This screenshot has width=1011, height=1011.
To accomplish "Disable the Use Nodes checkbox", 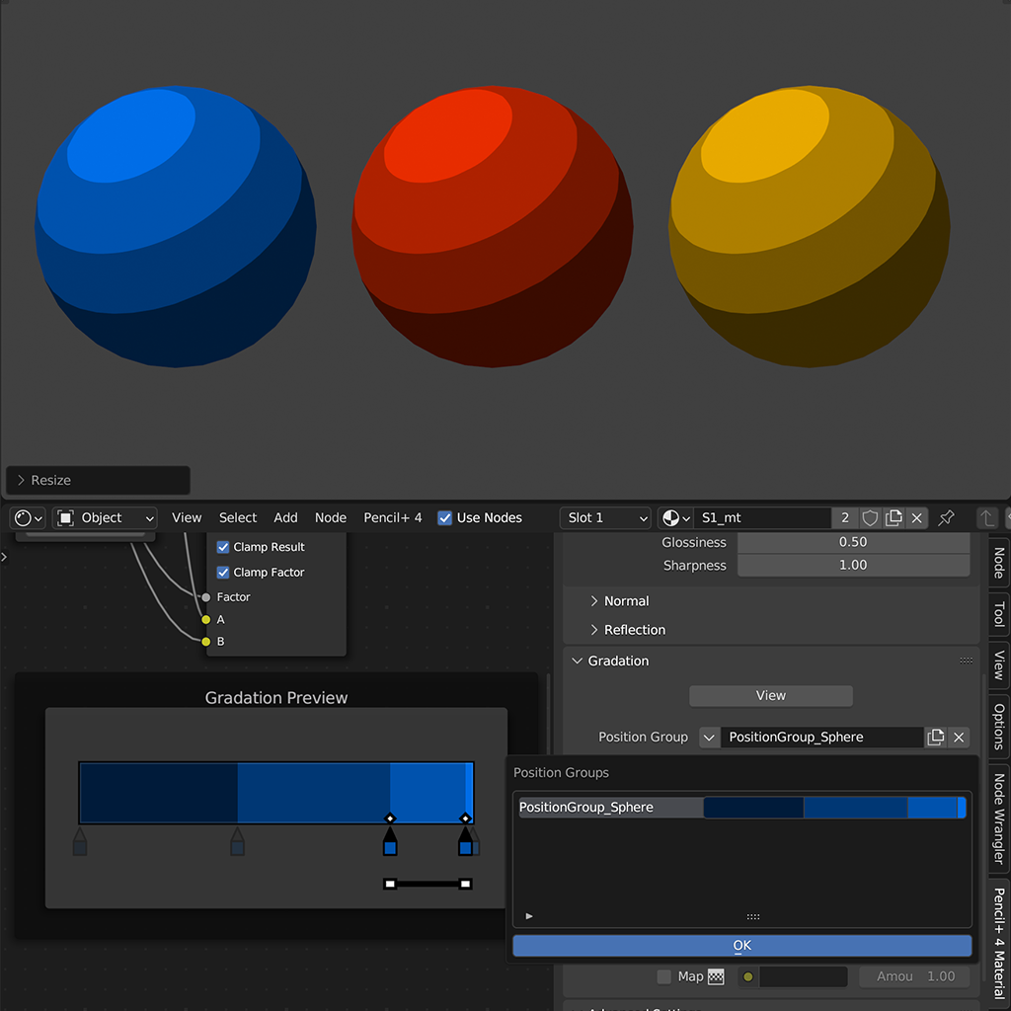I will [x=445, y=518].
